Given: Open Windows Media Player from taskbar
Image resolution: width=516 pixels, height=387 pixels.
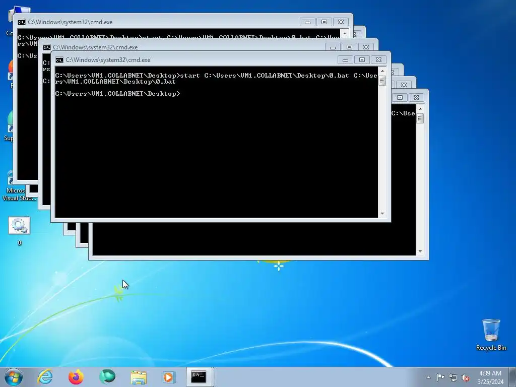Looking at the screenshot, I should pos(169,377).
